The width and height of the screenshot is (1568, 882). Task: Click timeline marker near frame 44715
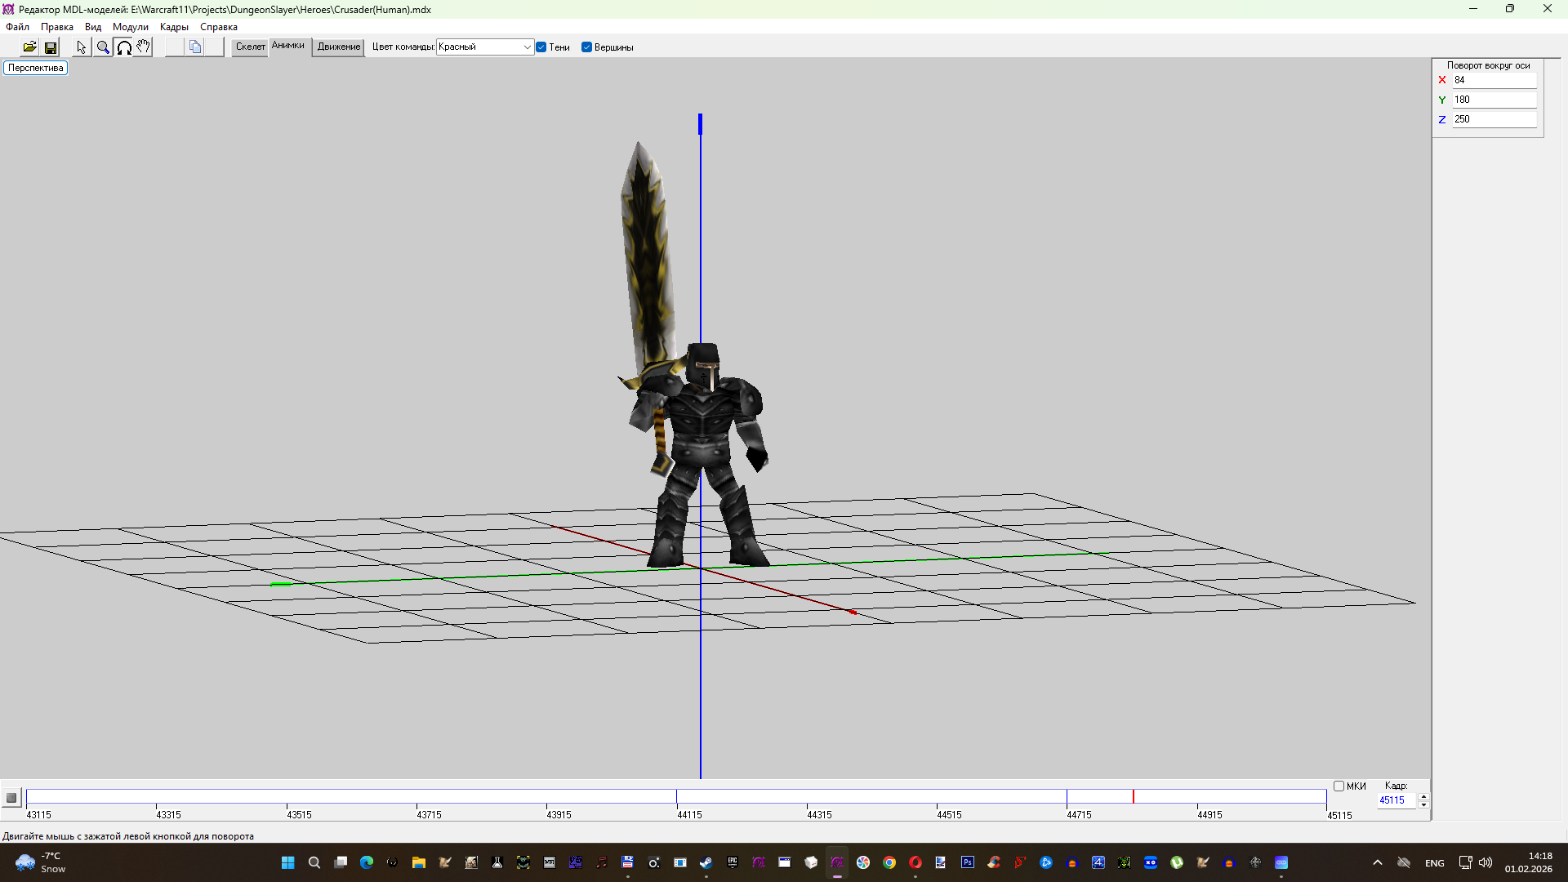tap(1067, 796)
